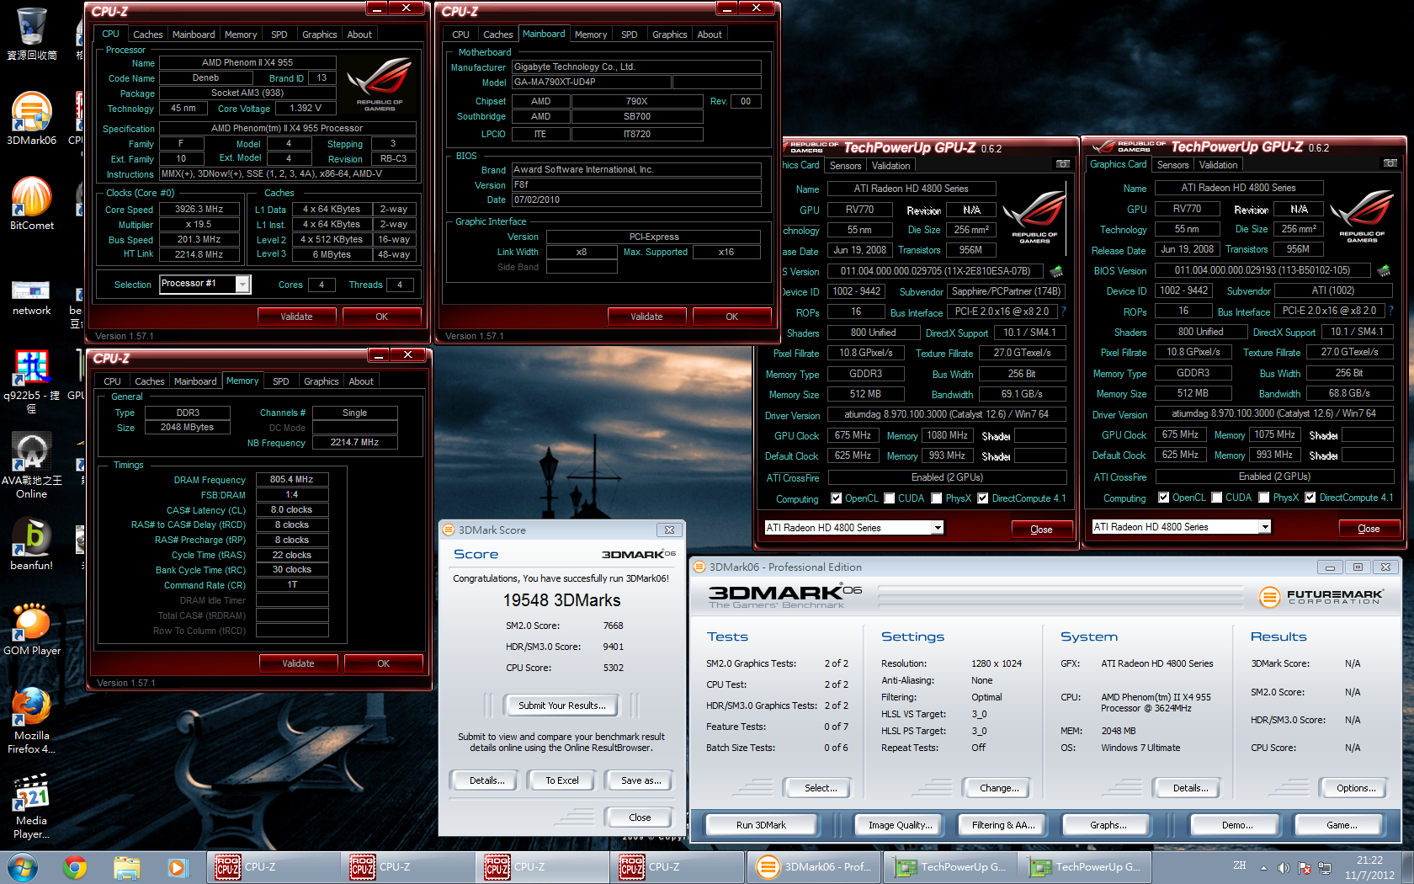Screen dimensions: 1414x884
Task: Click the Futuremark Corporation logo
Action: pyautogui.click(x=1321, y=597)
